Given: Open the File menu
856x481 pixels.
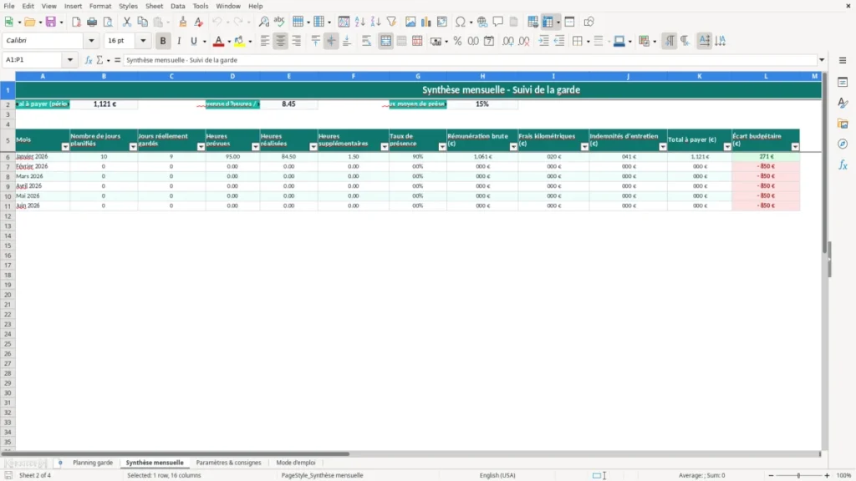Looking at the screenshot, I should click(9, 6).
